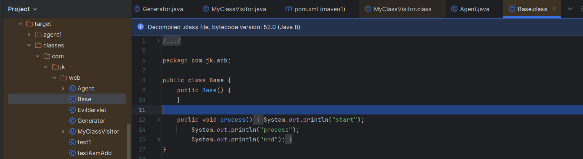Collapse the com folder
This screenshot has width=583, height=159.
point(37,56)
